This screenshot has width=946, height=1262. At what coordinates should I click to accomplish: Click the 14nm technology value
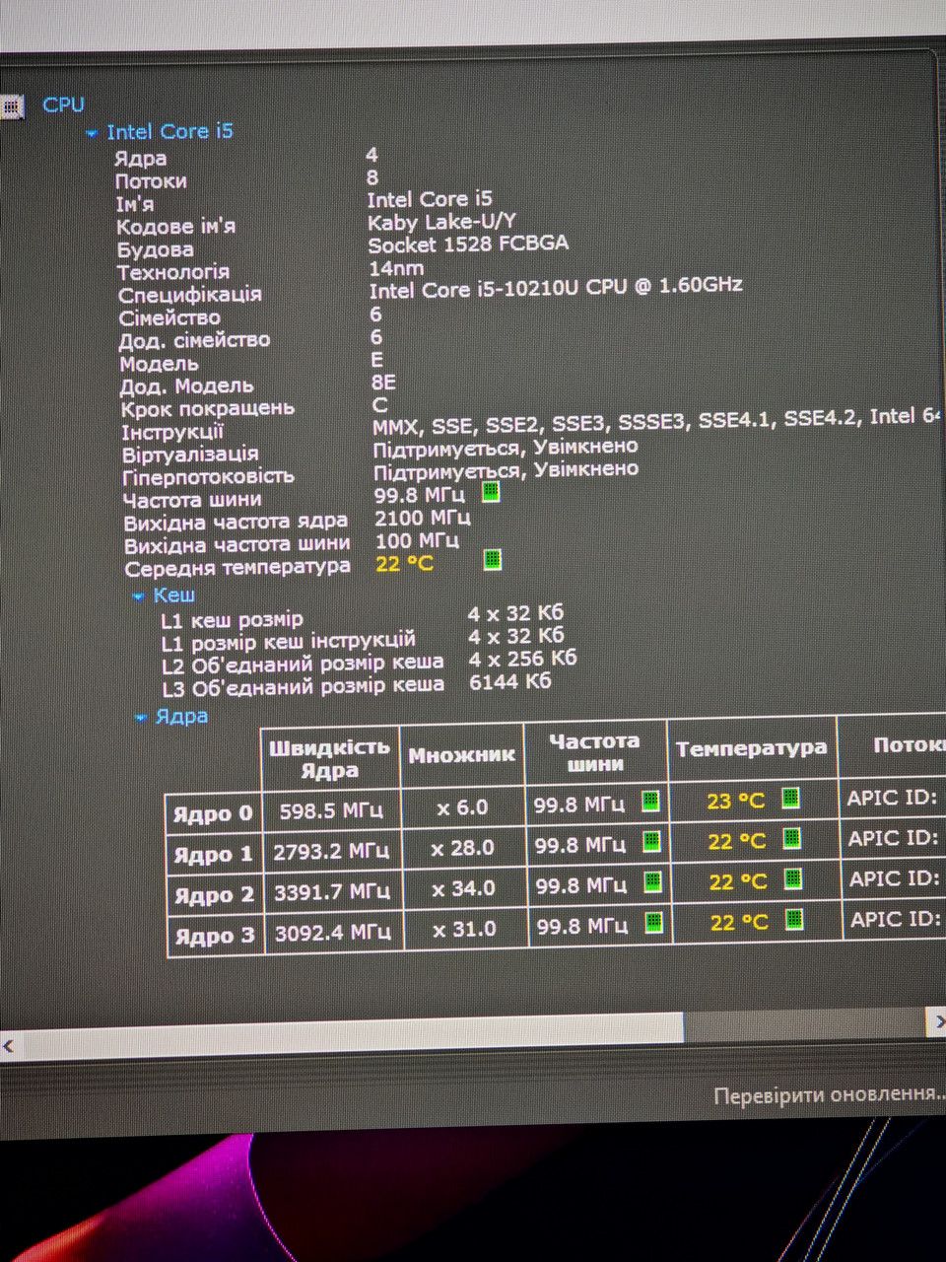396,267
